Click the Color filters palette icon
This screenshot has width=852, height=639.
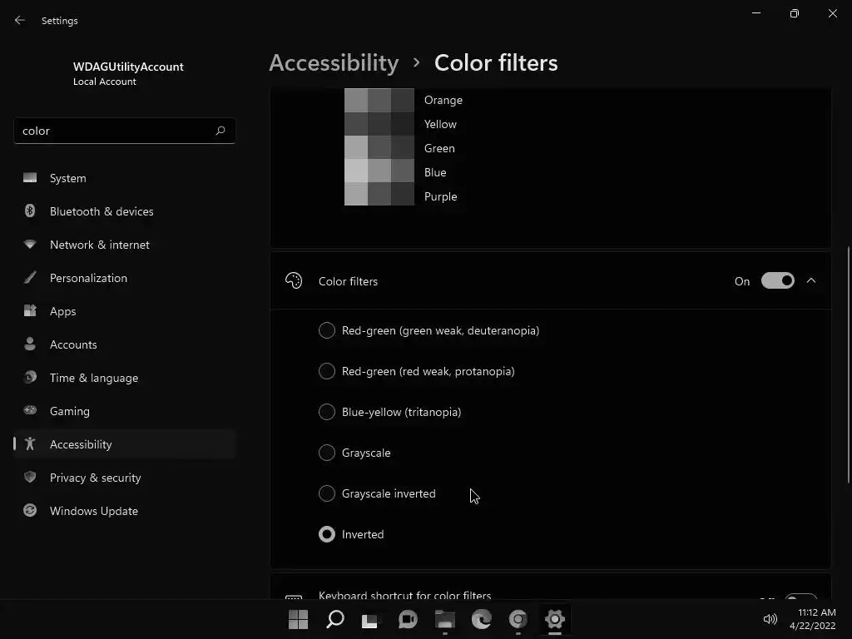[294, 281]
